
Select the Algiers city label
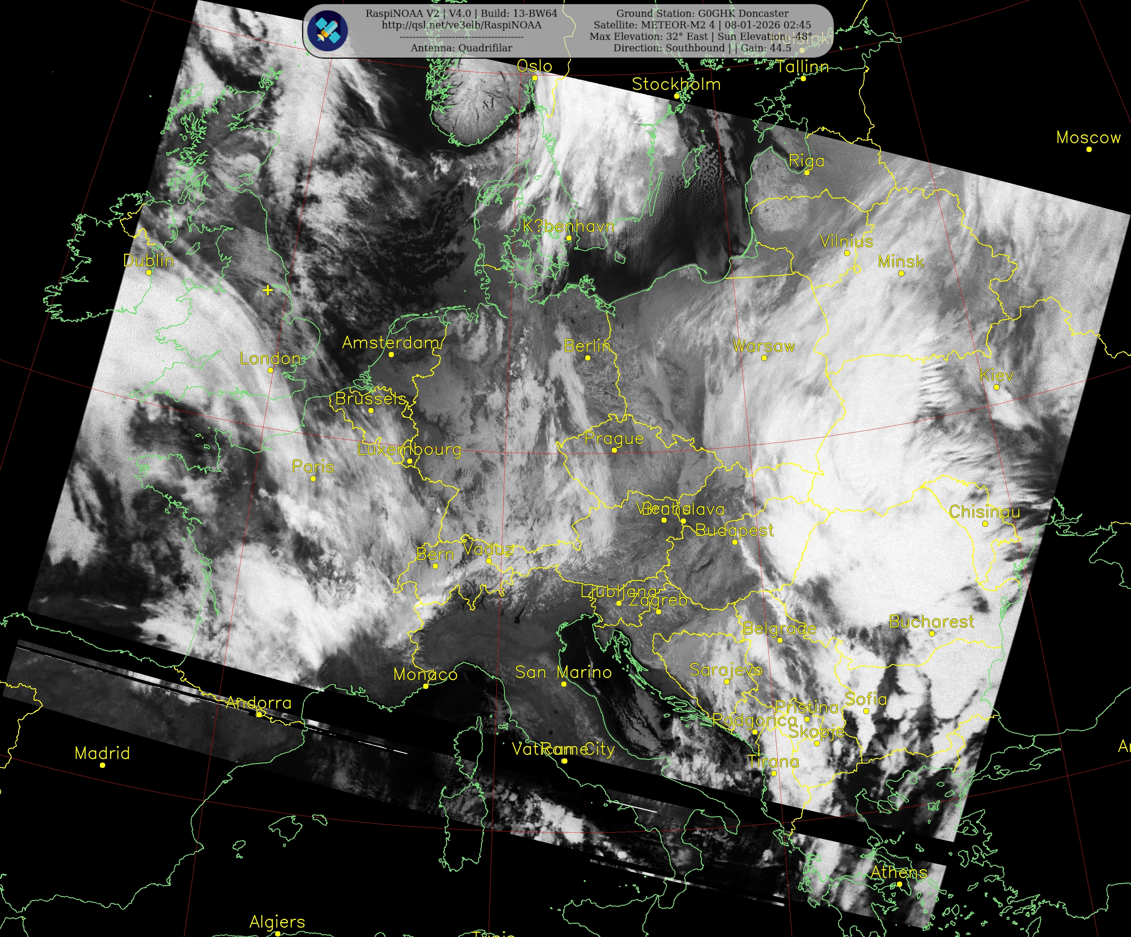tap(277, 922)
